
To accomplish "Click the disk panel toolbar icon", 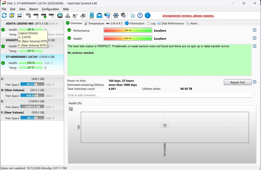I will coord(20,15).
